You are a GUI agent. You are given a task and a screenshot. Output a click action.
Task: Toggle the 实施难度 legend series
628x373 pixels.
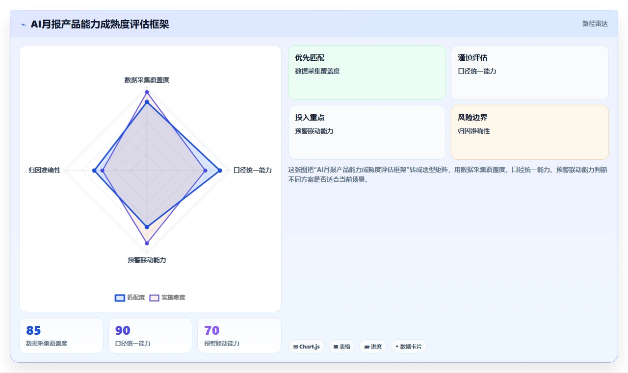[x=167, y=298]
